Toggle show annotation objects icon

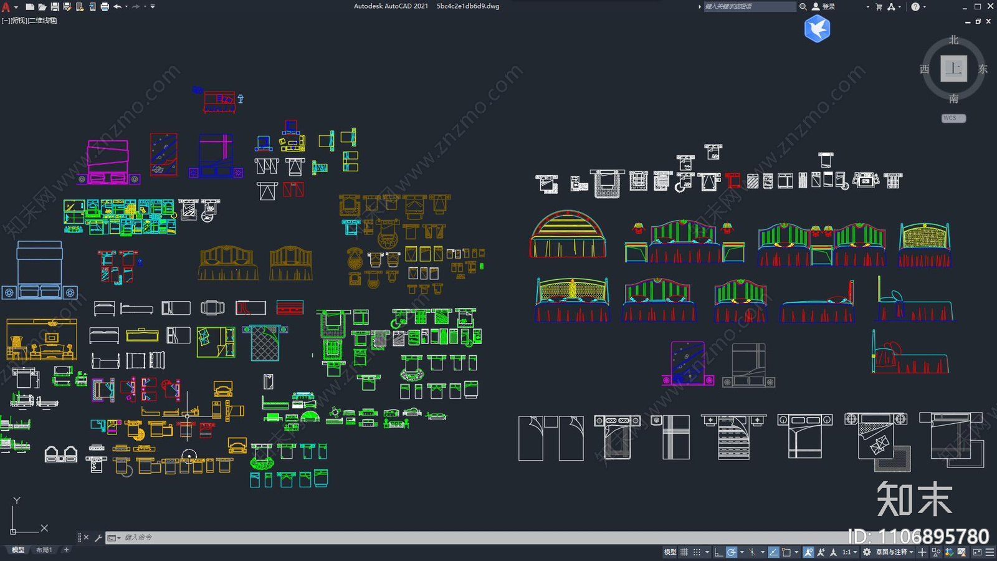tap(809, 552)
